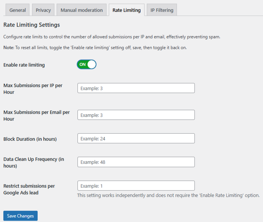Open the General tab
The image size is (263, 222).
tap(18, 10)
